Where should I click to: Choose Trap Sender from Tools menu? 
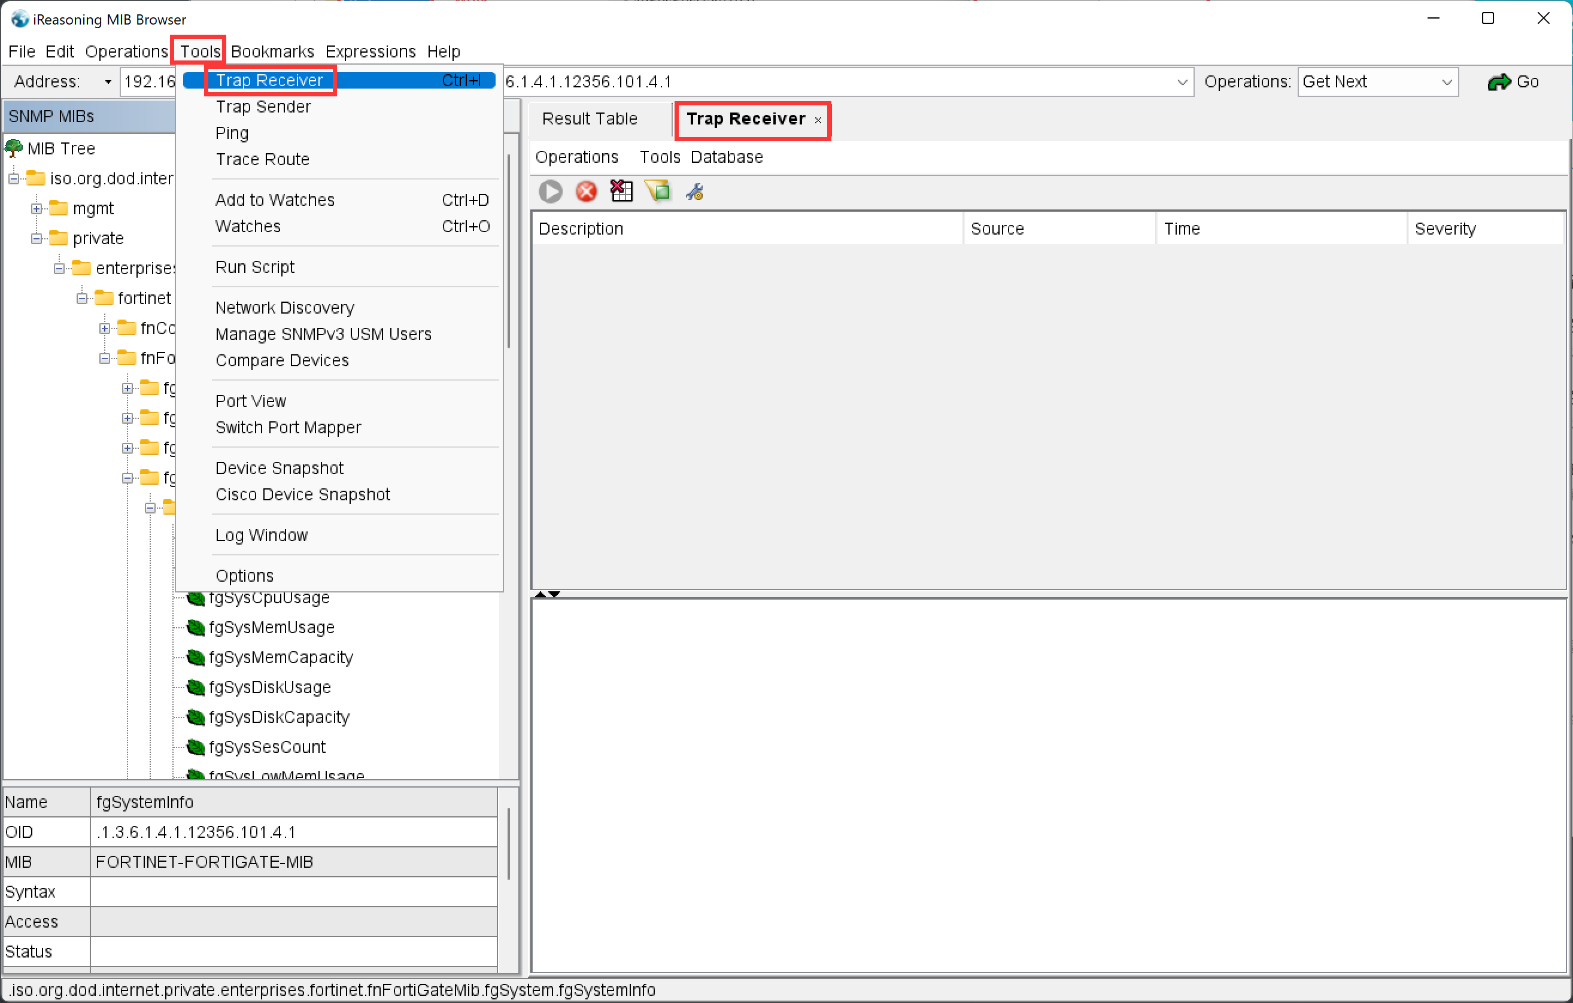coord(263,107)
